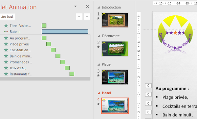Viewport: 197px width, 119px height.
Task: Collapse the Introduction section
Action: [x=99, y=8]
